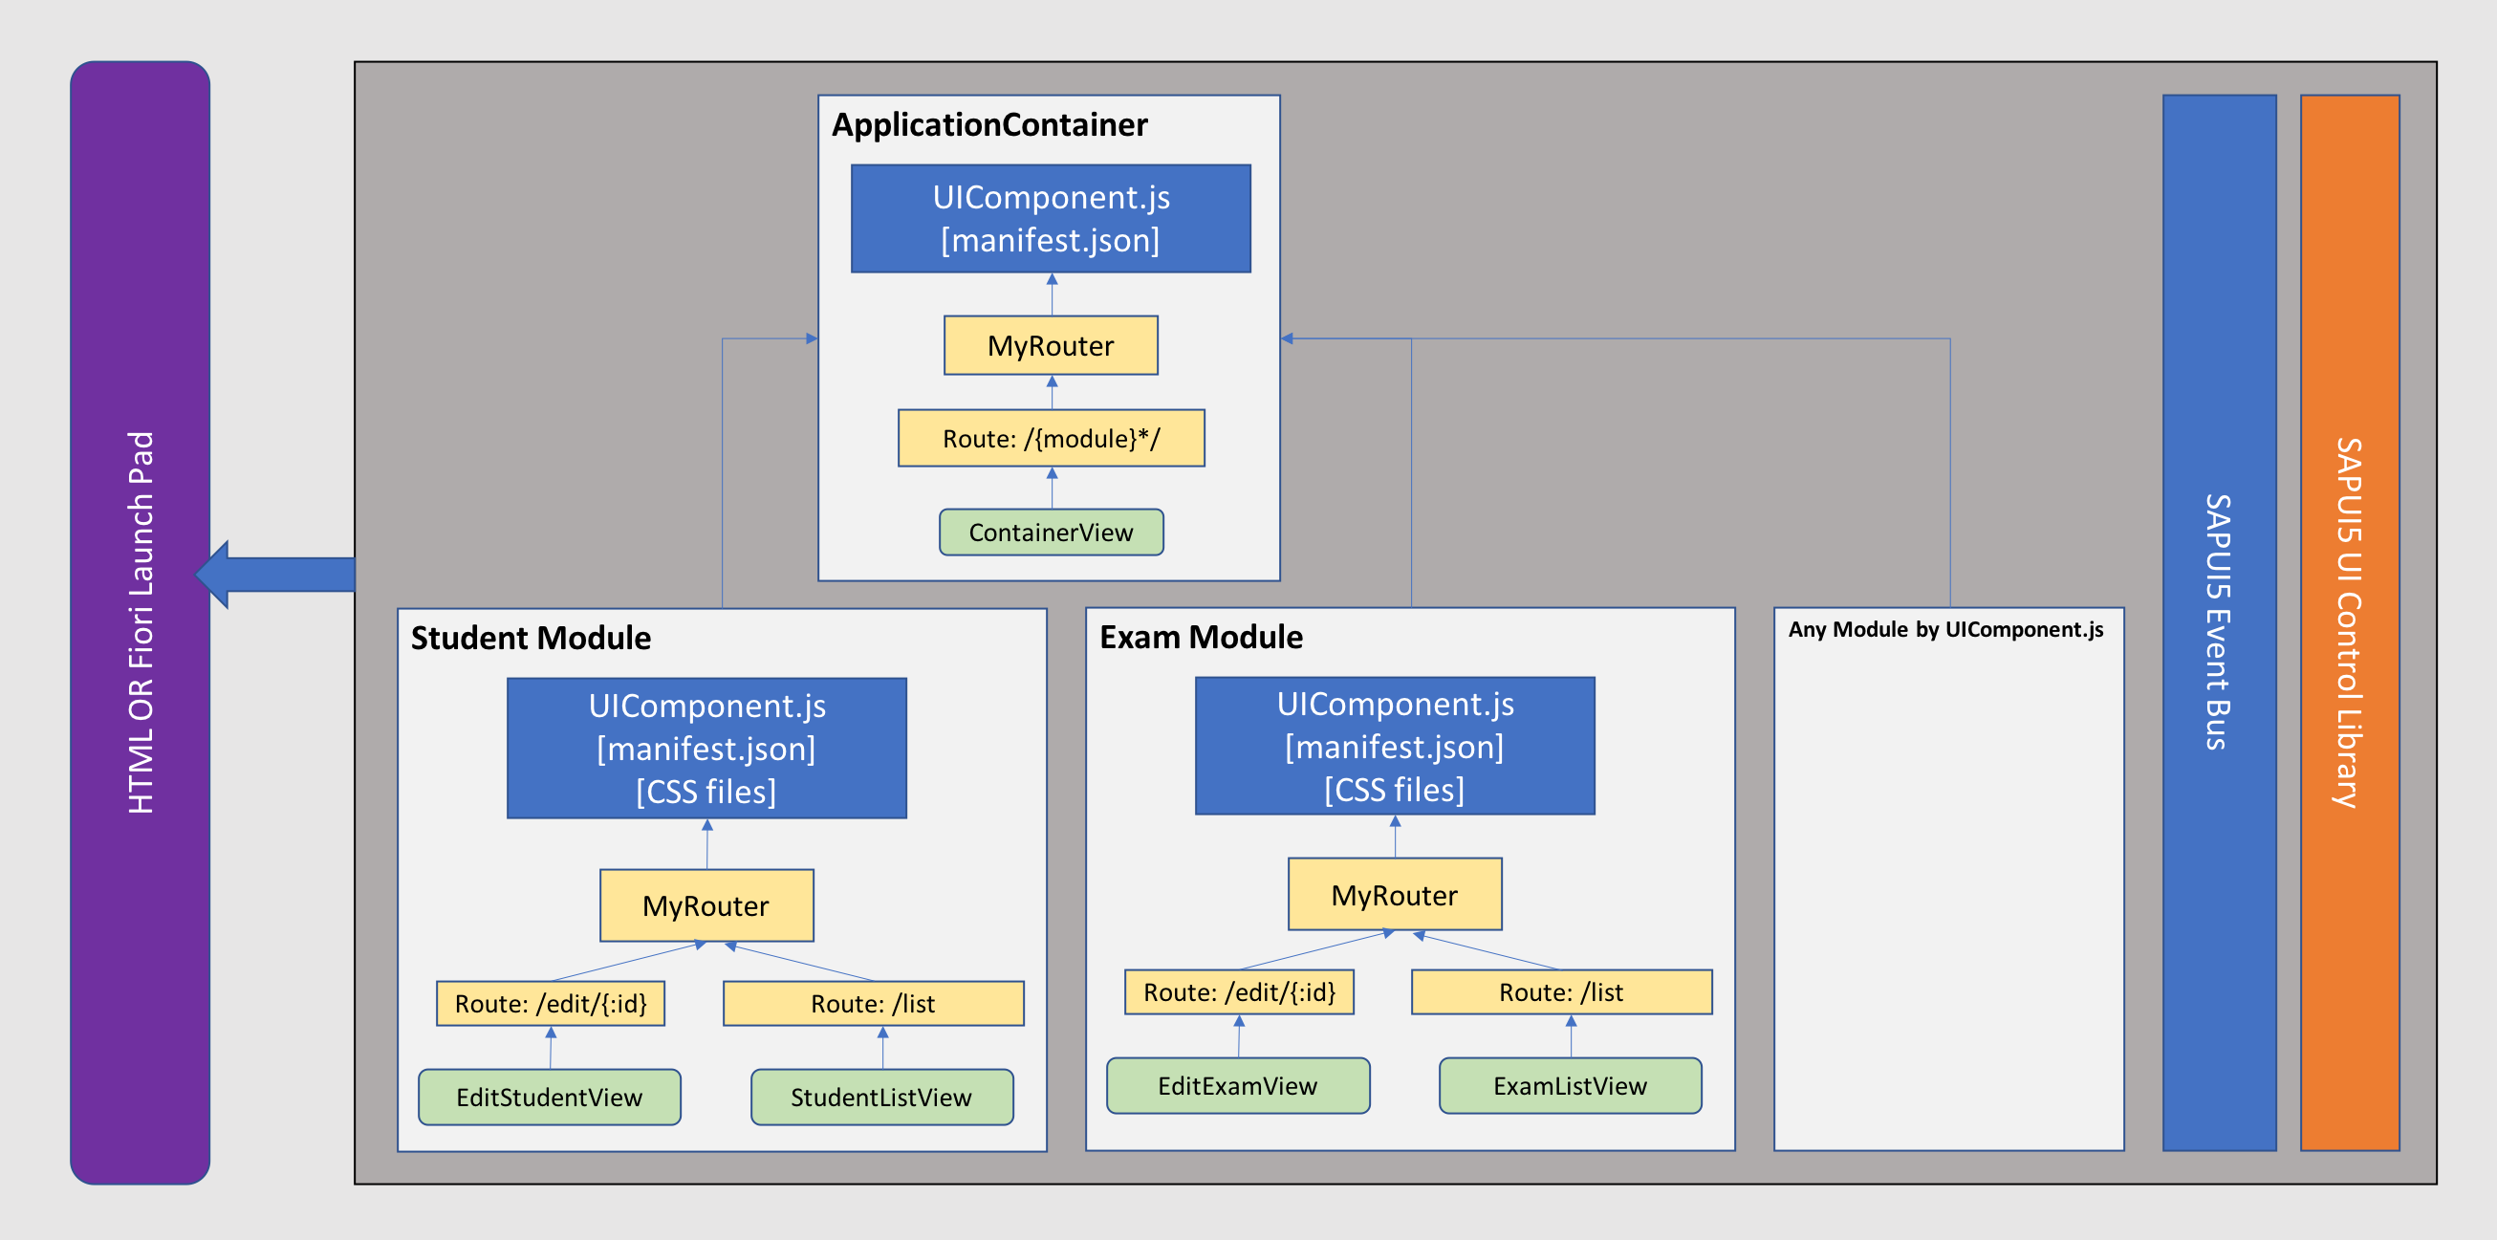Image resolution: width=2497 pixels, height=1240 pixels.
Task: Click the MyRouter box in ApplicationContainer
Action: point(1050,344)
